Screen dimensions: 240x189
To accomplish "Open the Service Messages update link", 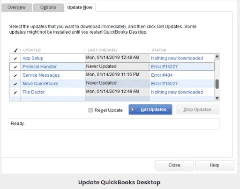I will [41, 75].
